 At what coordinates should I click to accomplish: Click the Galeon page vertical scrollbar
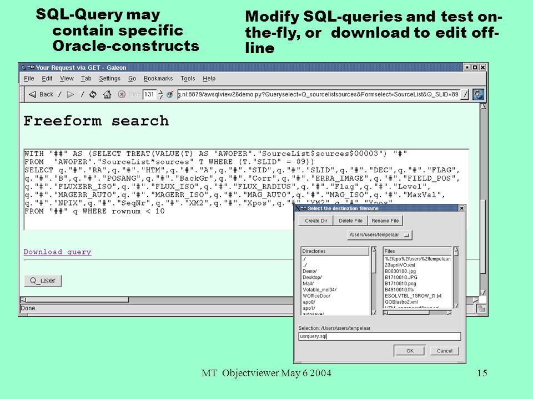[x=483, y=199]
